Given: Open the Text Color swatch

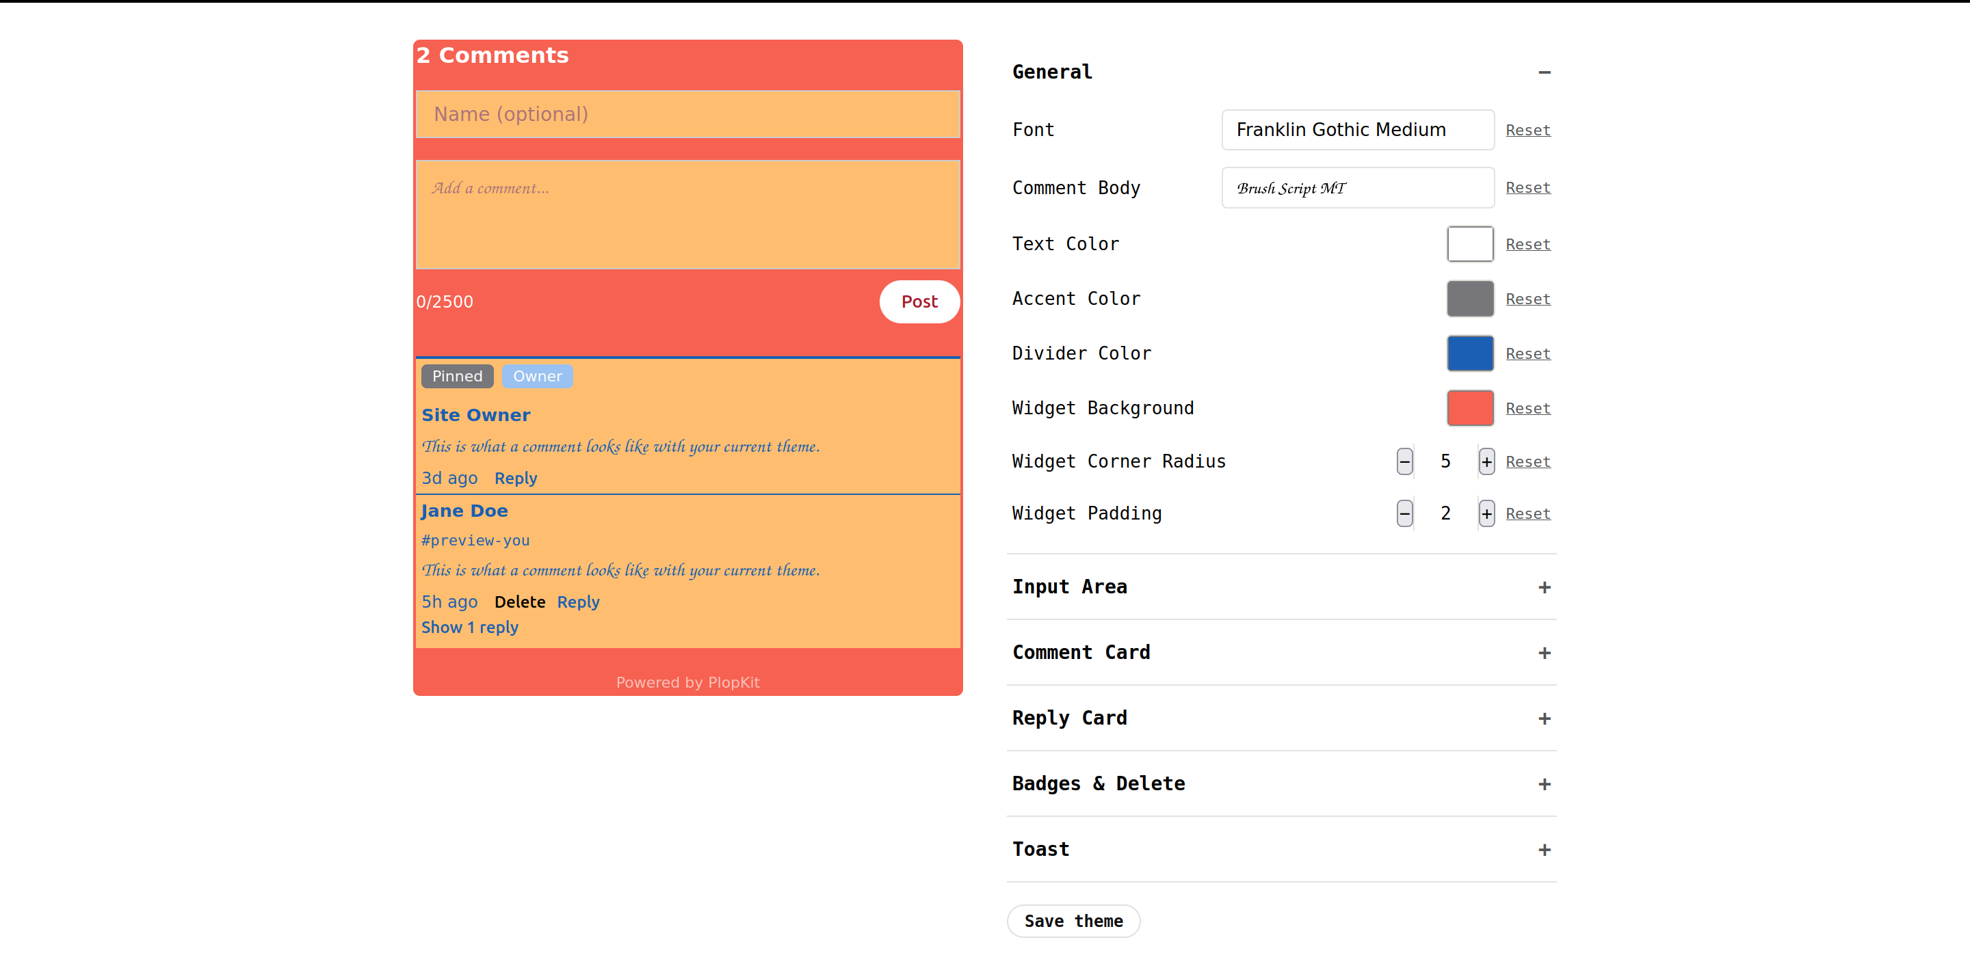Looking at the screenshot, I should (x=1470, y=244).
